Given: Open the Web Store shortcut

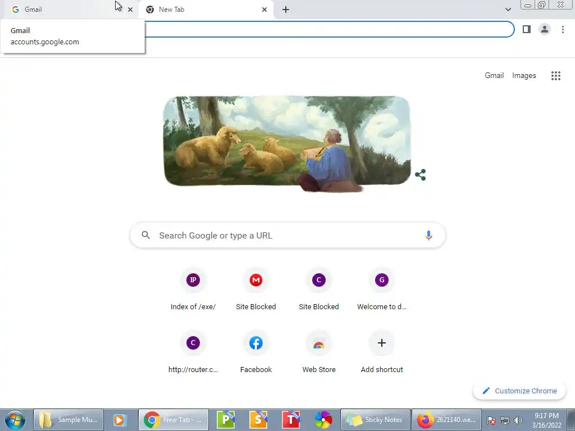Looking at the screenshot, I should point(319,352).
